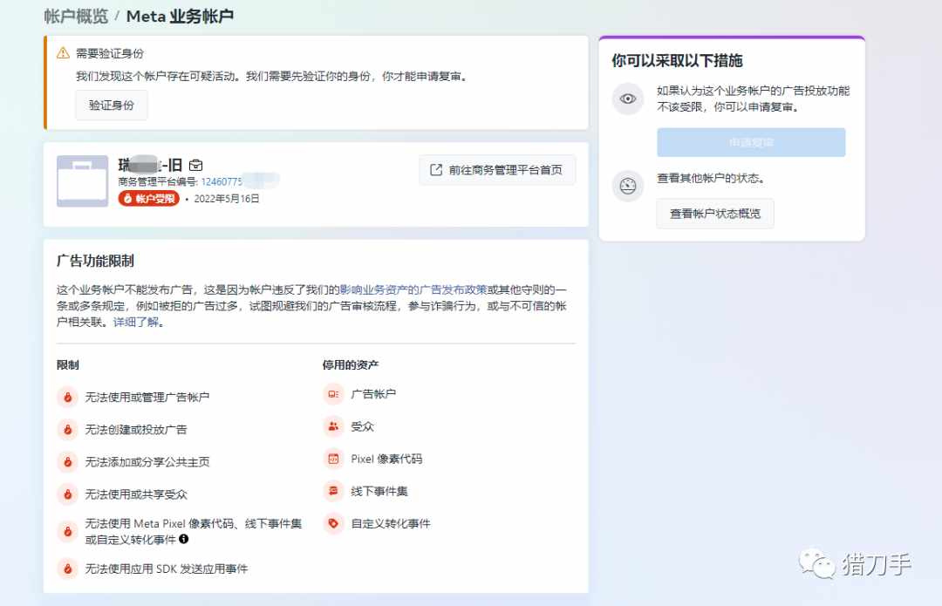Screen dimensions: 942x606
Task: Click the 受众 people icon
Action: point(333,426)
